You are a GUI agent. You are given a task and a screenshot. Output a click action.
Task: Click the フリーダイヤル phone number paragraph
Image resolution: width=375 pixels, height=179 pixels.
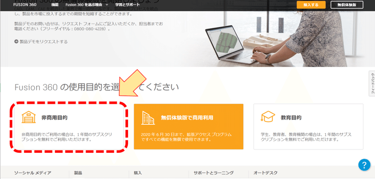click(89, 27)
